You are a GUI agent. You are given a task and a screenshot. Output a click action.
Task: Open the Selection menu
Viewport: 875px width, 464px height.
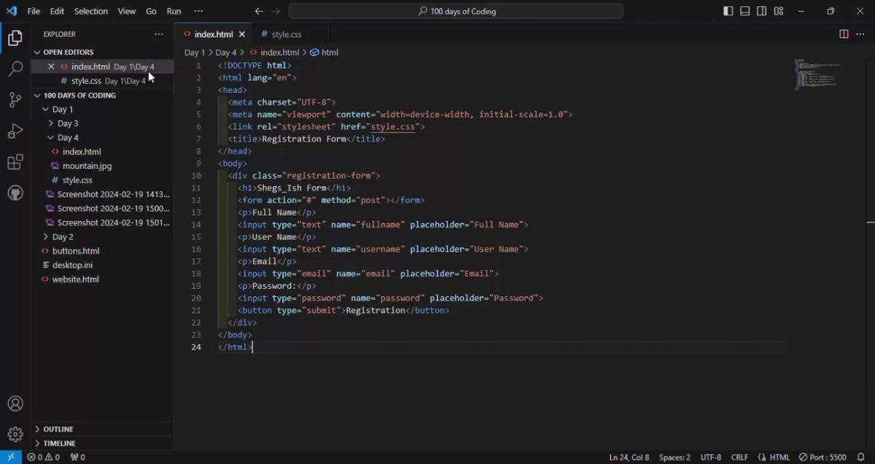(90, 11)
